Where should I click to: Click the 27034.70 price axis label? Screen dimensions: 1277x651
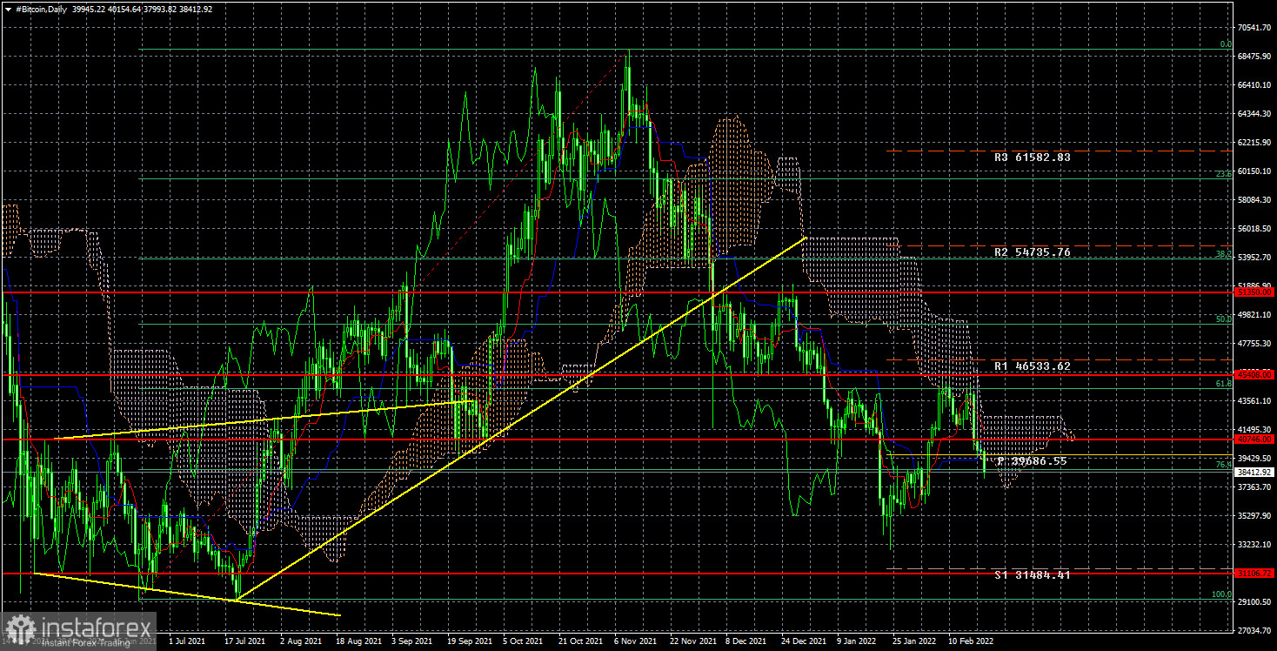(1255, 630)
